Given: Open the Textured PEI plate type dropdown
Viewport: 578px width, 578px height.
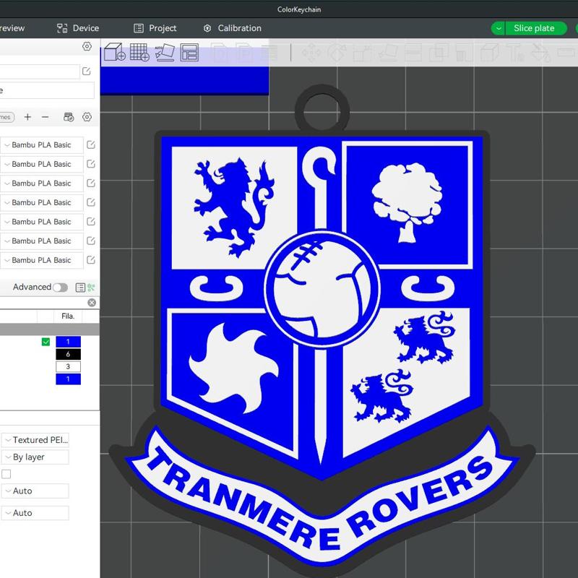Looking at the screenshot, I should [x=35, y=440].
